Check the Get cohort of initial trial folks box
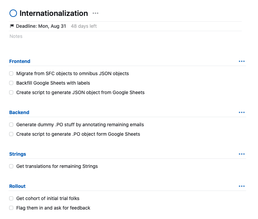Screen dimensions: 258x219 click(11, 198)
